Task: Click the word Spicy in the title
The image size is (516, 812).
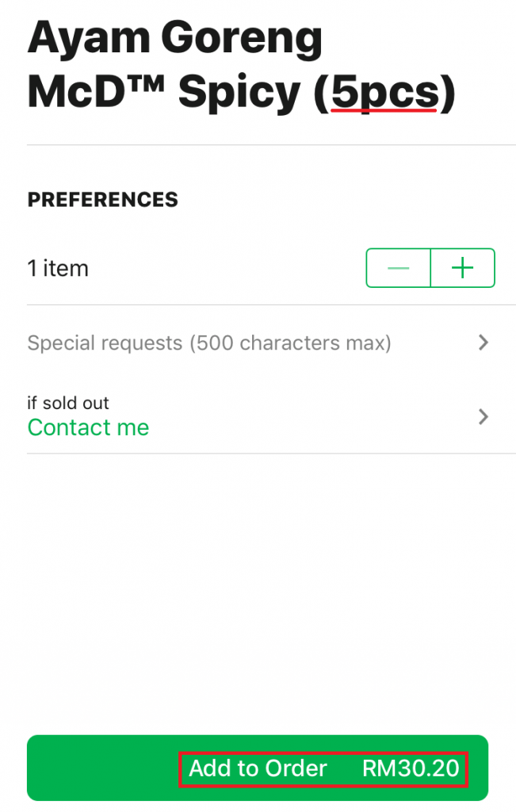Action: tap(239, 94)
